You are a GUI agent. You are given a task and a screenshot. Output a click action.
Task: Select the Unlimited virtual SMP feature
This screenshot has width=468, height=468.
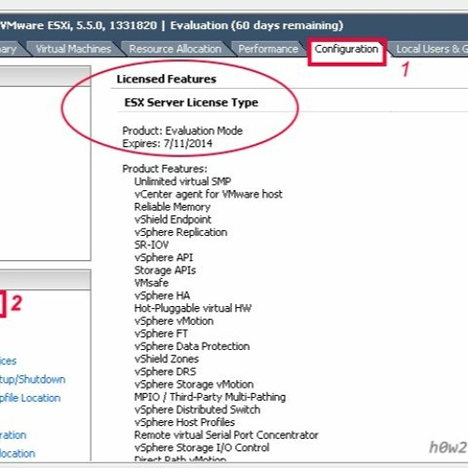183,182
